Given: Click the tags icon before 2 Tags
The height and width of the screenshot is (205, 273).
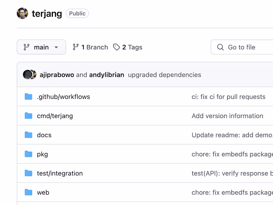Looking at the screenshot, I should (x=116, y=47).
